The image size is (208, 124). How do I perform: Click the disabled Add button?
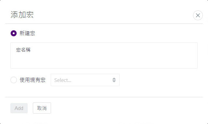[x=19, y=108]
